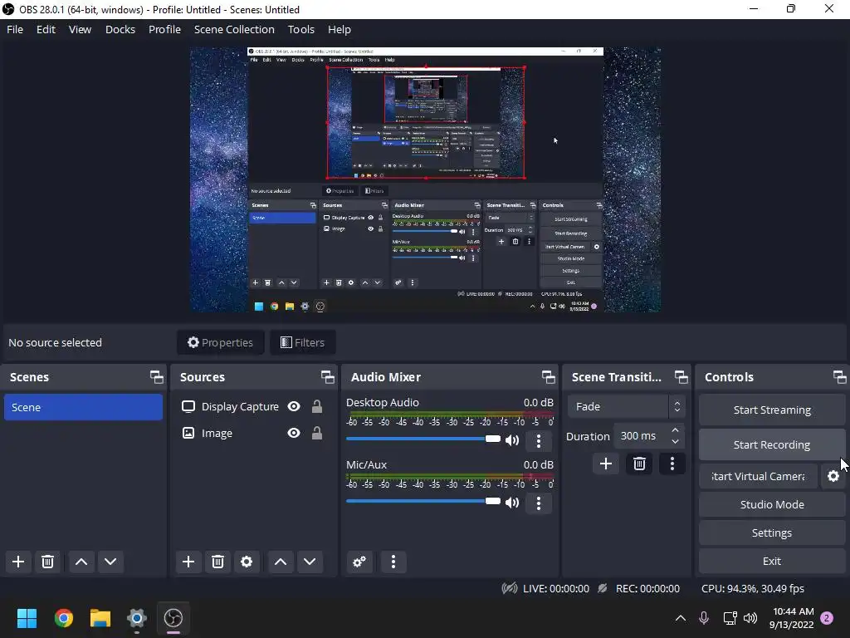
Task: Open the Audio Mixer menu at the dock bottom
Action: tap(393, 562)
